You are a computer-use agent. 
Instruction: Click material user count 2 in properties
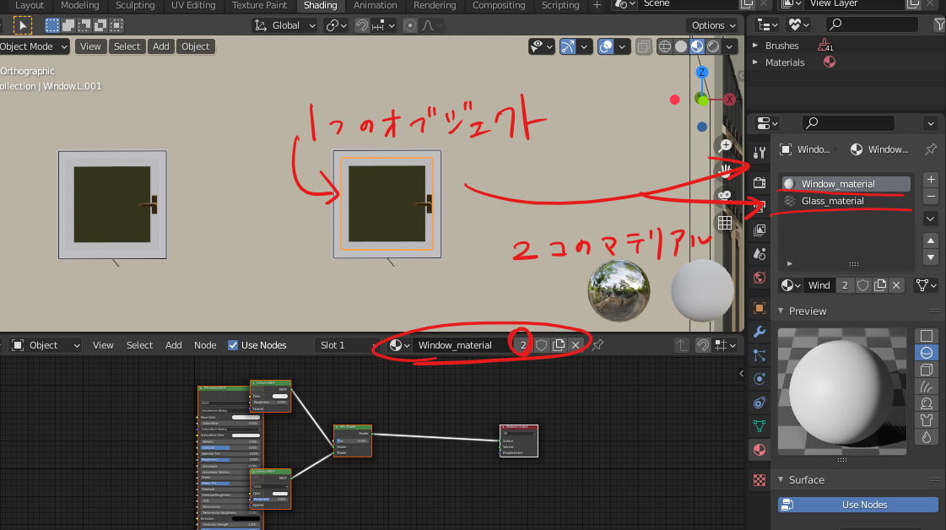pyautogui.click(x=845, y=285)
